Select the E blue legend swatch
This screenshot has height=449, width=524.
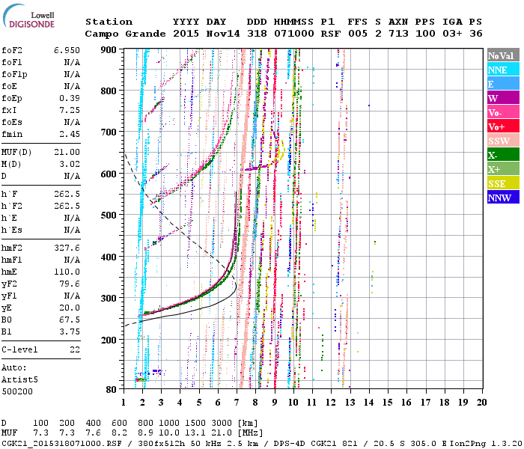(503, 84)
